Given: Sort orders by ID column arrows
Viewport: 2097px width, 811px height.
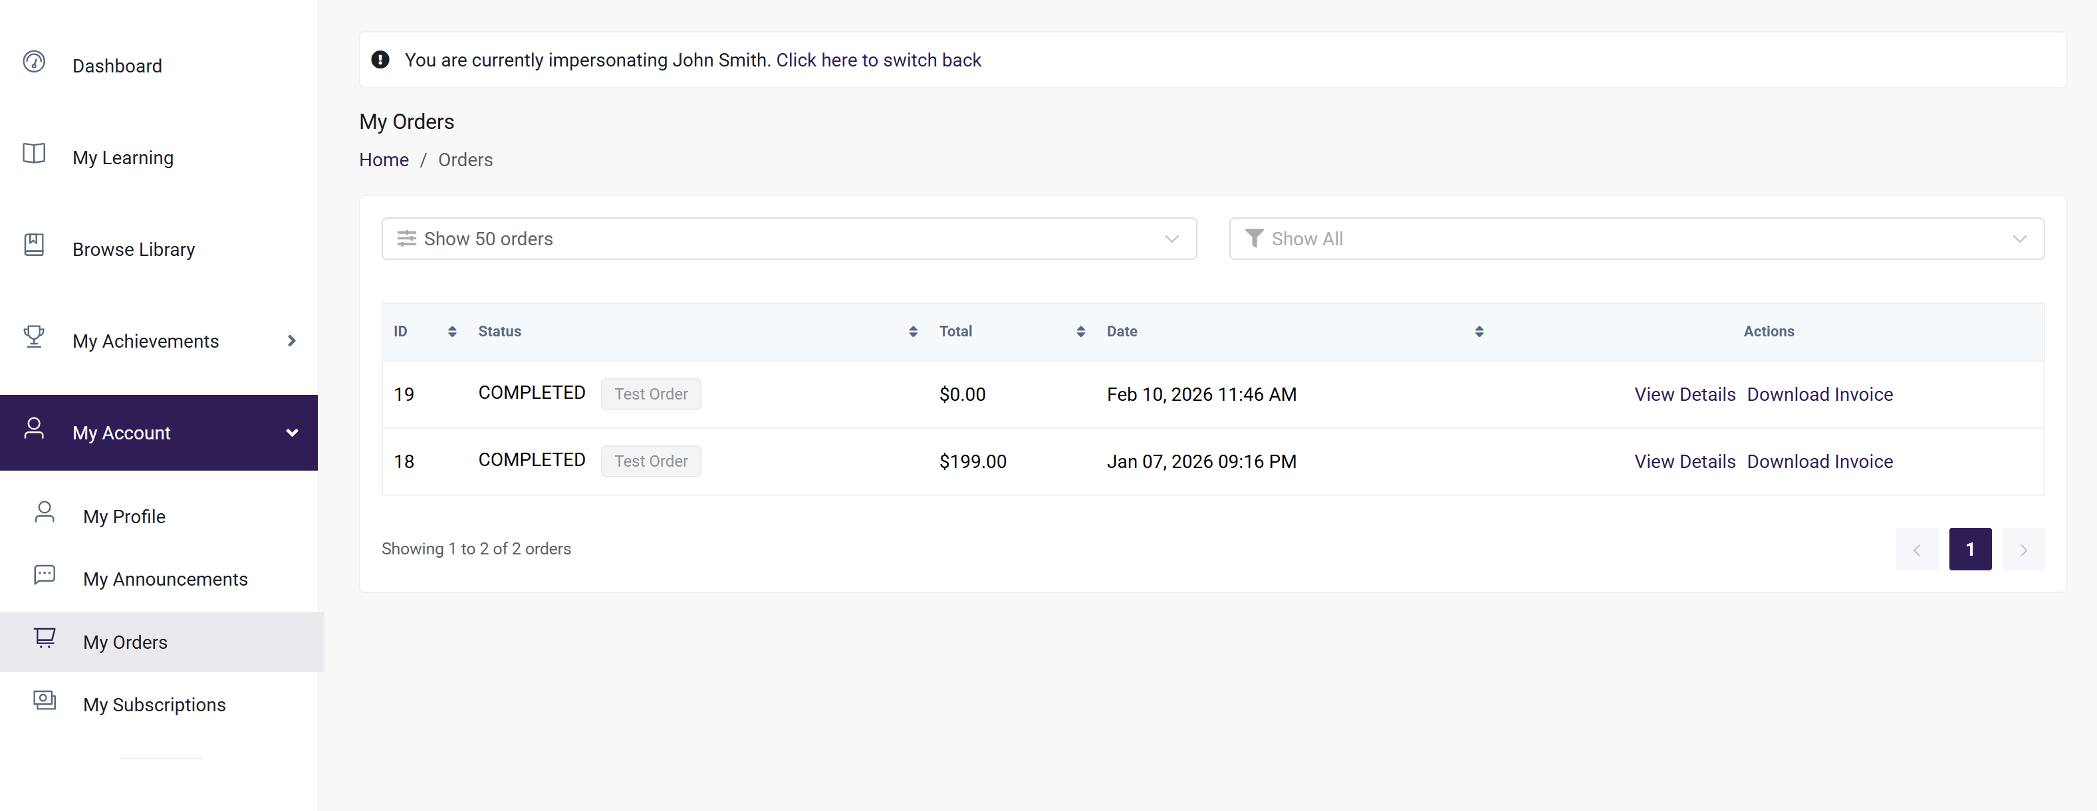Looking at the screenshot, I should [x=452, y=332].
